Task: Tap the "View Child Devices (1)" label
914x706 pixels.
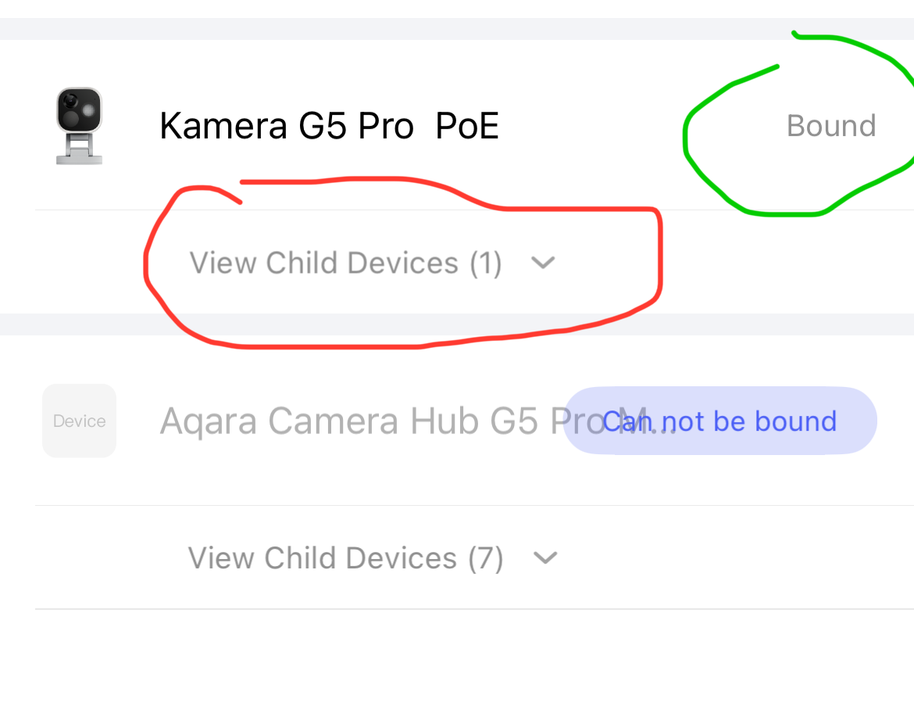Action: pyautogui.click(x=345, y=263)
